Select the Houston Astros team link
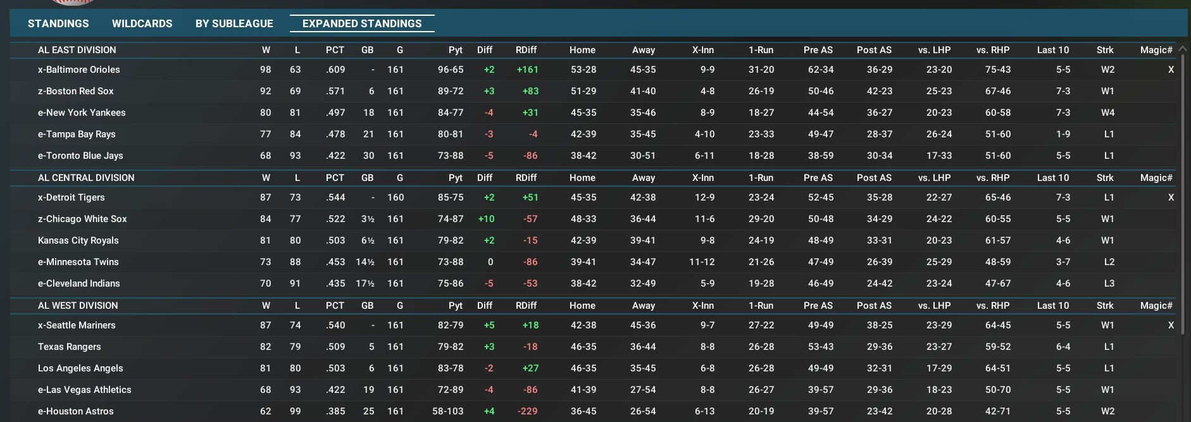This screenshot has height=422, width=1191. [76, 411]
